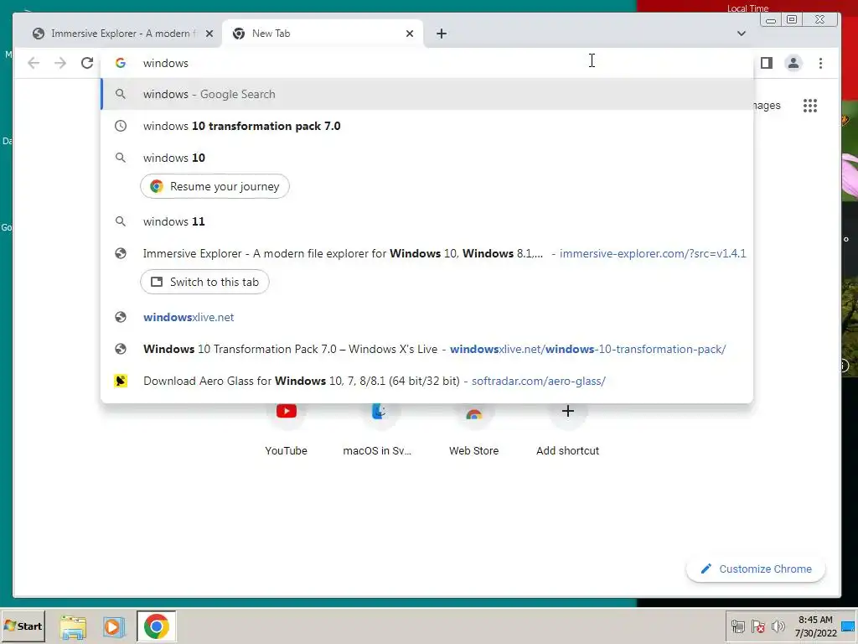Go back using the back arrow
The image size is (858, 644).
click(x=34, y=63)
